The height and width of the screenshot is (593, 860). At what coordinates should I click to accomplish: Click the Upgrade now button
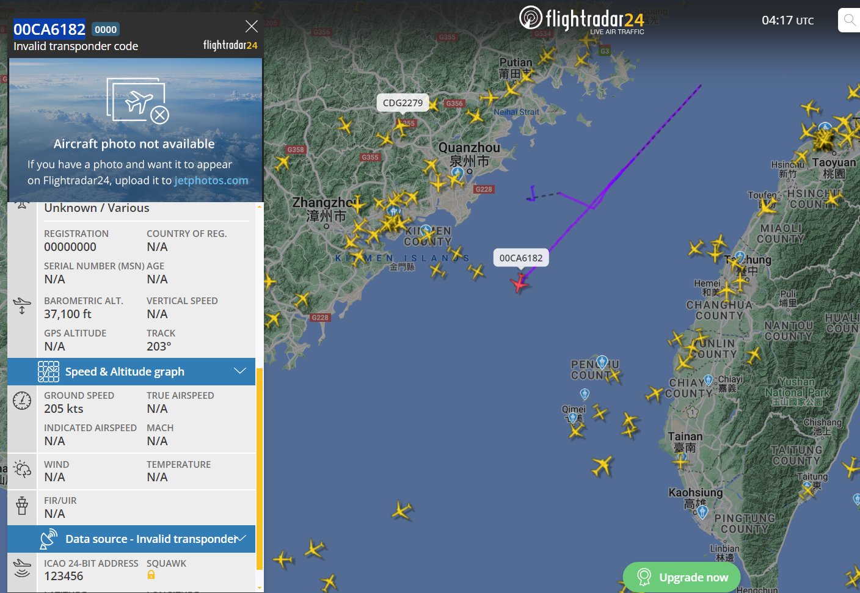tap(682, 577)
